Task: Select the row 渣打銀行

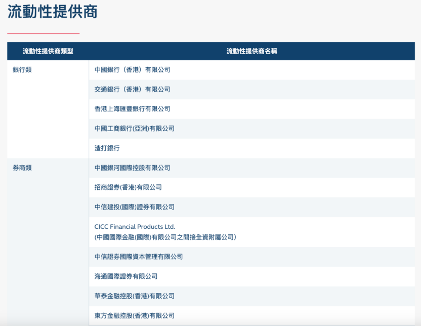Action: (252, 148)
